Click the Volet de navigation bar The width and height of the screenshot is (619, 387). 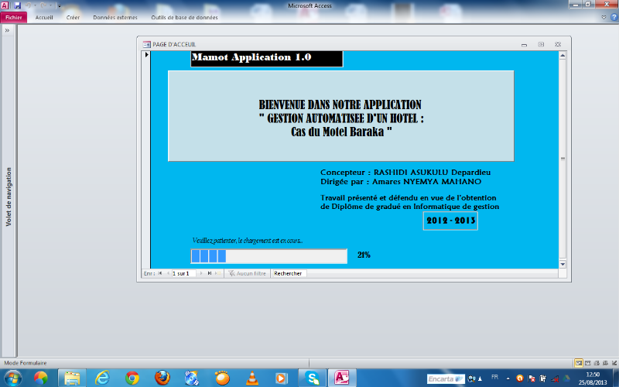[x=9, y=197]
